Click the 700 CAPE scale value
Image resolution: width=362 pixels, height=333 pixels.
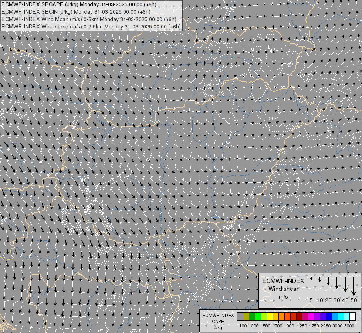(x=279, y=326)
